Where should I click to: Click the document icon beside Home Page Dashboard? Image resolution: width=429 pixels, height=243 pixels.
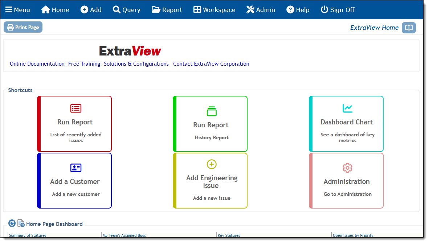[21, 223]
